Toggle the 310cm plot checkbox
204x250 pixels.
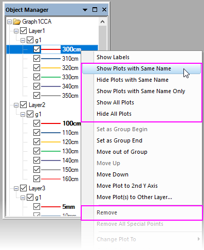pyautogui.click(x=36, y=59)
